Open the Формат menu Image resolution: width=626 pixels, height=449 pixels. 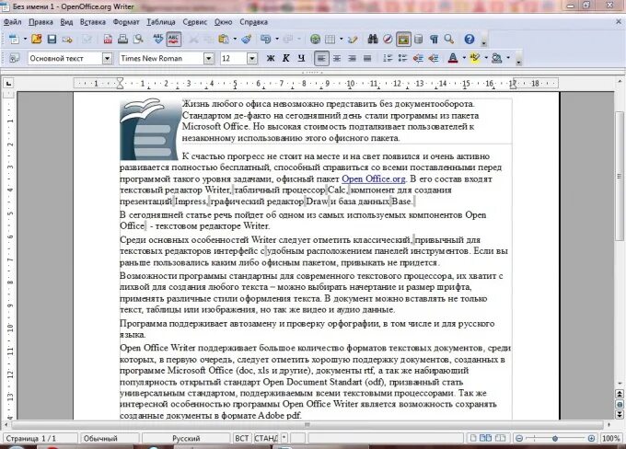click(126, 22)
